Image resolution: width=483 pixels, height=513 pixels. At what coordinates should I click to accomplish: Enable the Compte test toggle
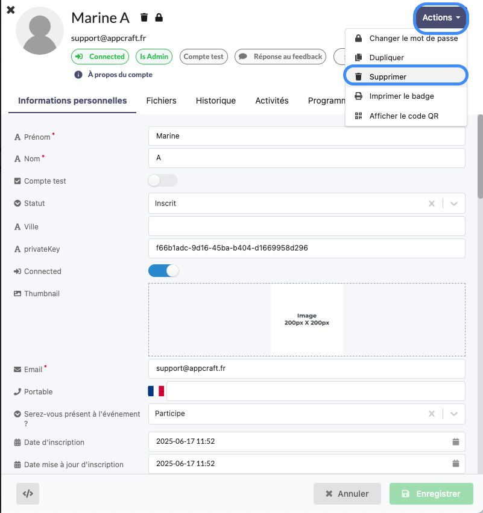pyautogui.click(x=163, y=181)
